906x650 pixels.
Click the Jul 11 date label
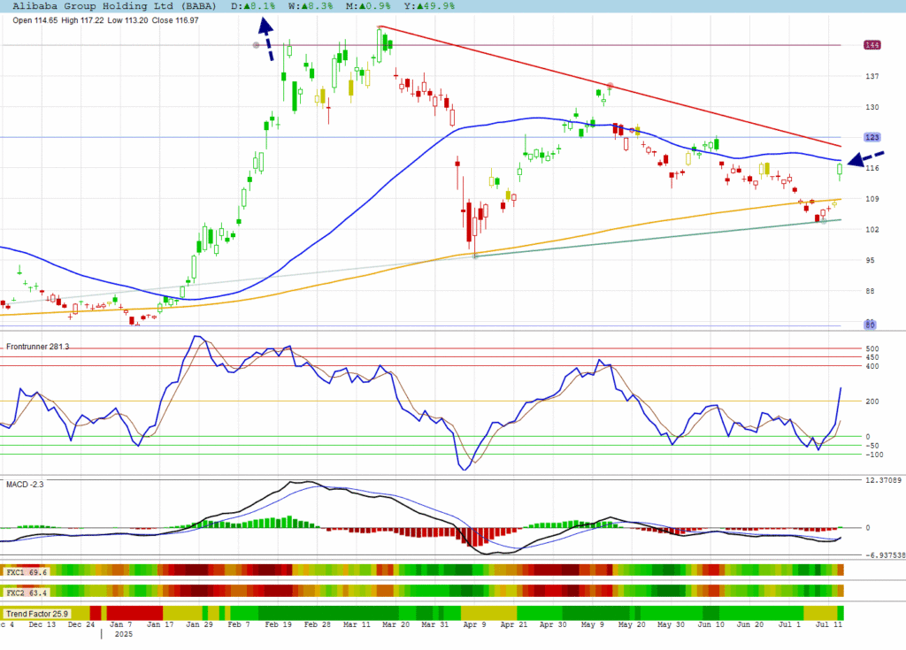click(828, 624)
